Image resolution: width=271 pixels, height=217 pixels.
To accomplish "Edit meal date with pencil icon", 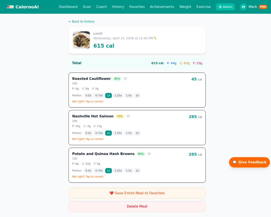I will [x=155, y=38].
